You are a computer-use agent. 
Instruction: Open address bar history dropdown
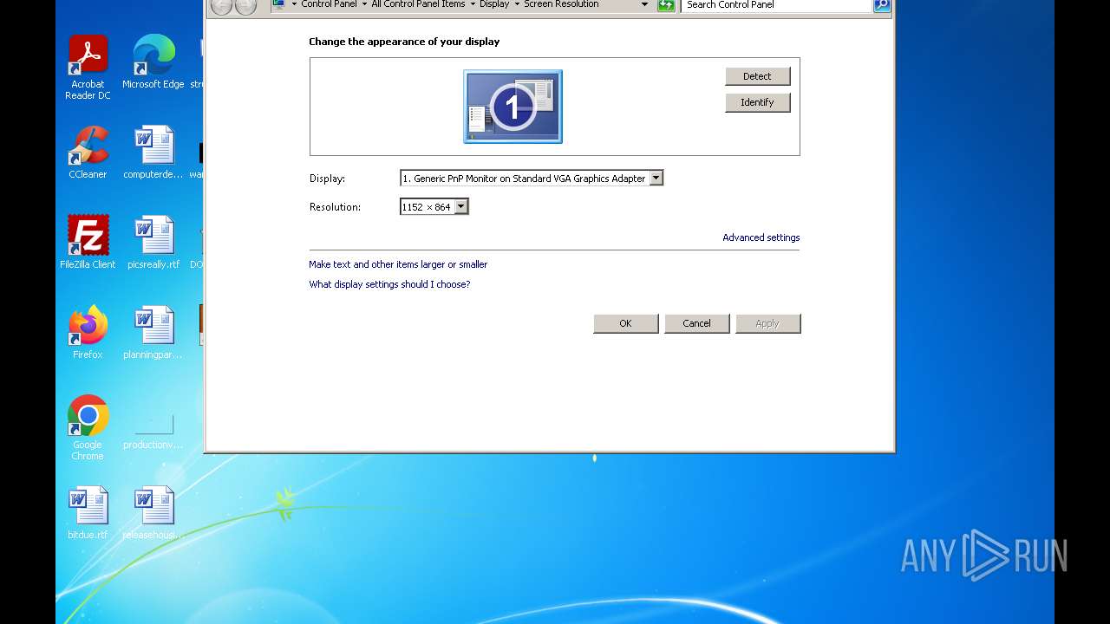coord(644,4)
